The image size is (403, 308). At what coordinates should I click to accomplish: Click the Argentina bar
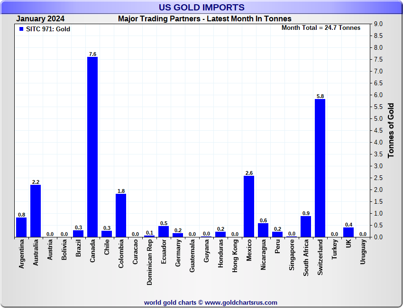[21, 227]
